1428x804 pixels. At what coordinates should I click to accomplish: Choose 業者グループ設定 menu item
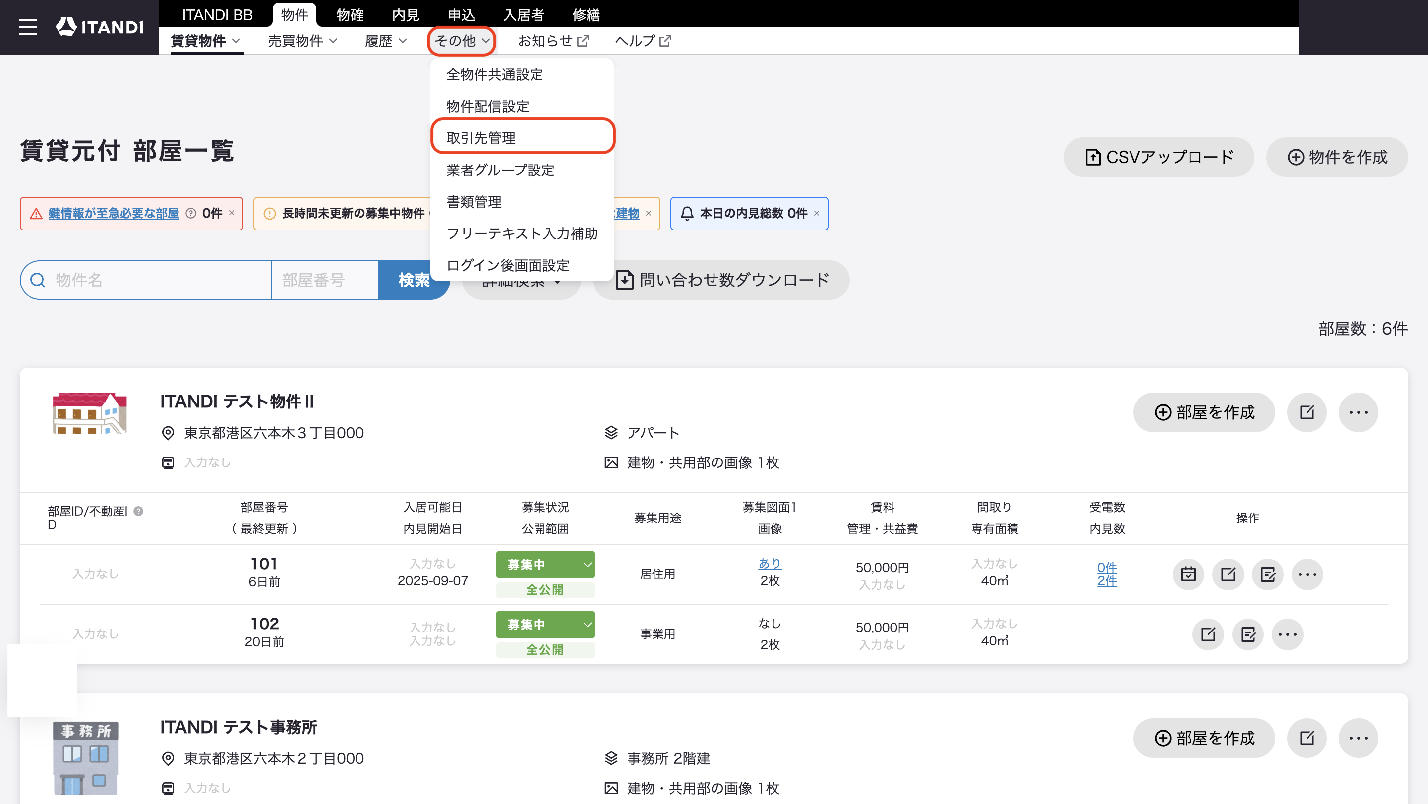point(522,170)
